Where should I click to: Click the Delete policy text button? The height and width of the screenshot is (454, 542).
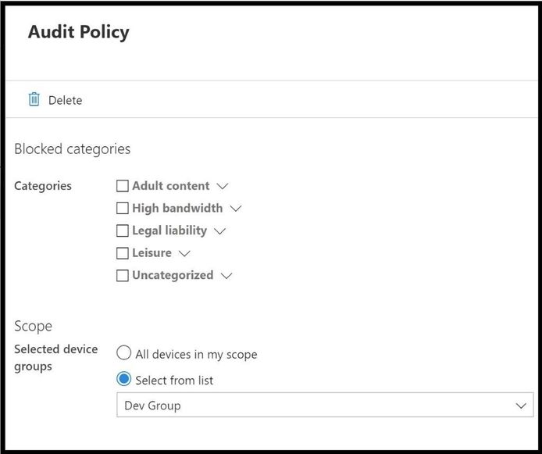[x=66, y=100]
